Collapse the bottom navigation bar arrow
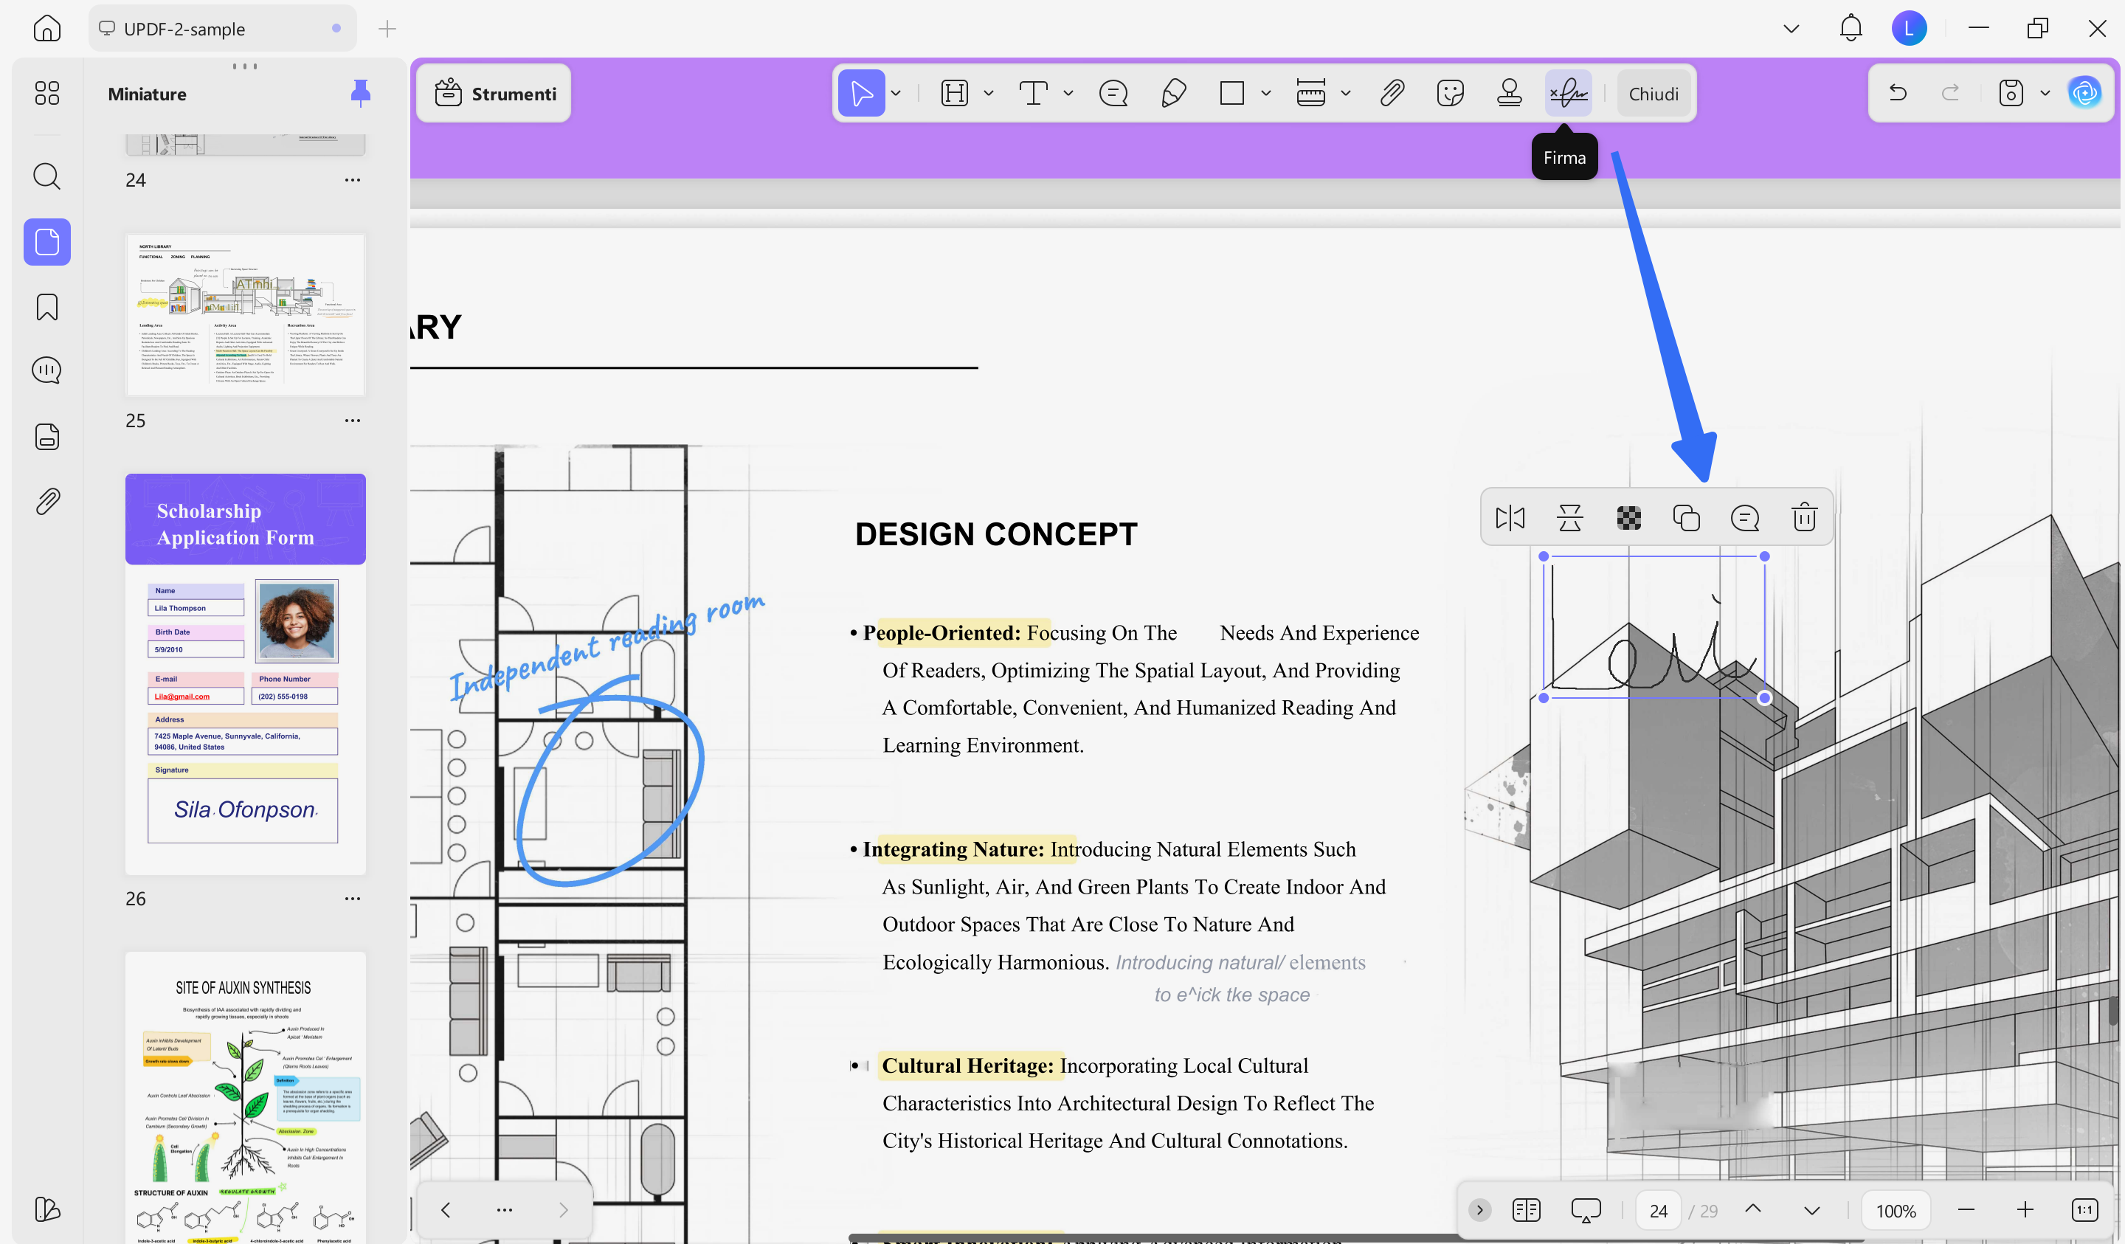 click(x=1479, y=1210)
